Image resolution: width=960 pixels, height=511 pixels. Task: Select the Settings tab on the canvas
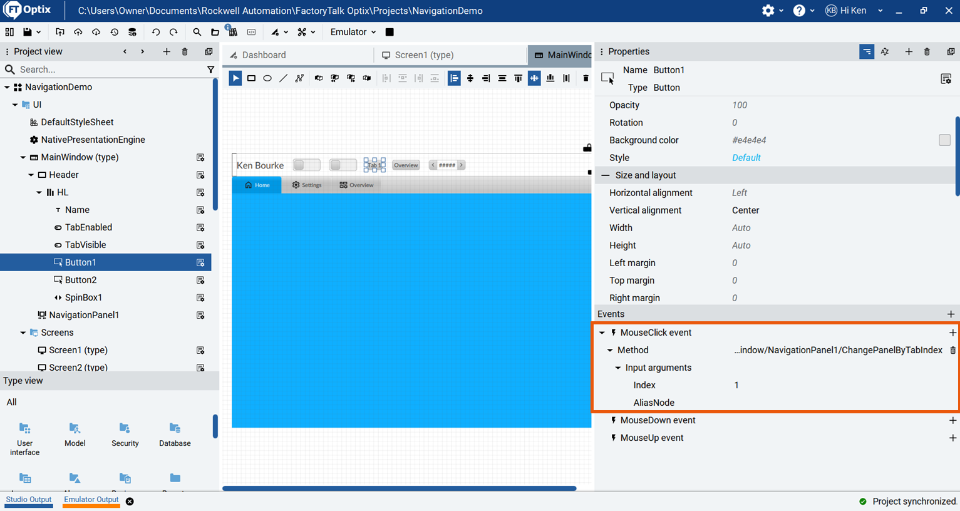[x=307, y=185]
